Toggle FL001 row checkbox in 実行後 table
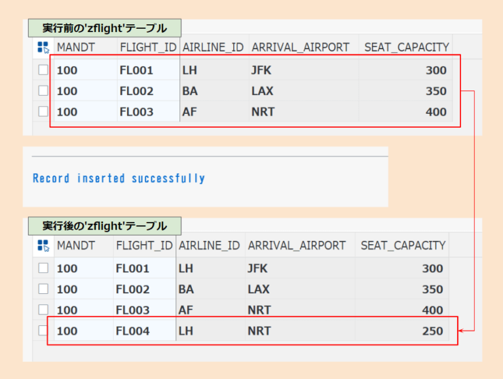Viewport: 503px width, 379px height. pos(43,268)
